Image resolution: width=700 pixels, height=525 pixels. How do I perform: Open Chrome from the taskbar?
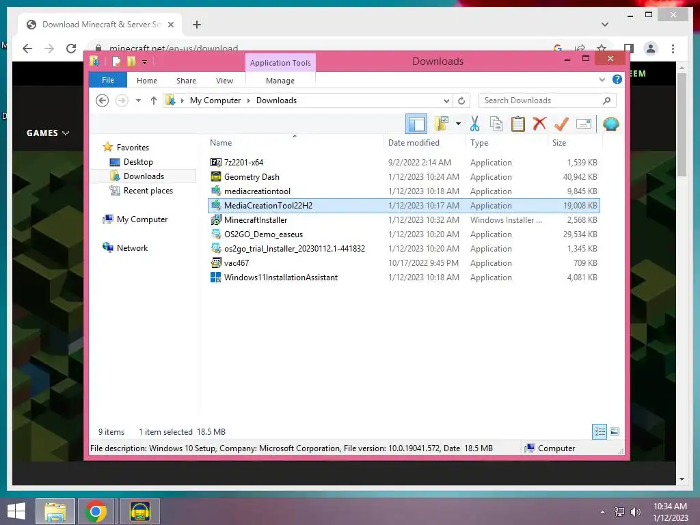[96, 511]
